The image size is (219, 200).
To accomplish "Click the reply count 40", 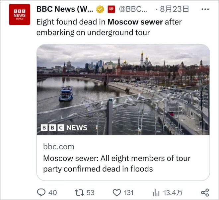I will [x=52, y=193].
